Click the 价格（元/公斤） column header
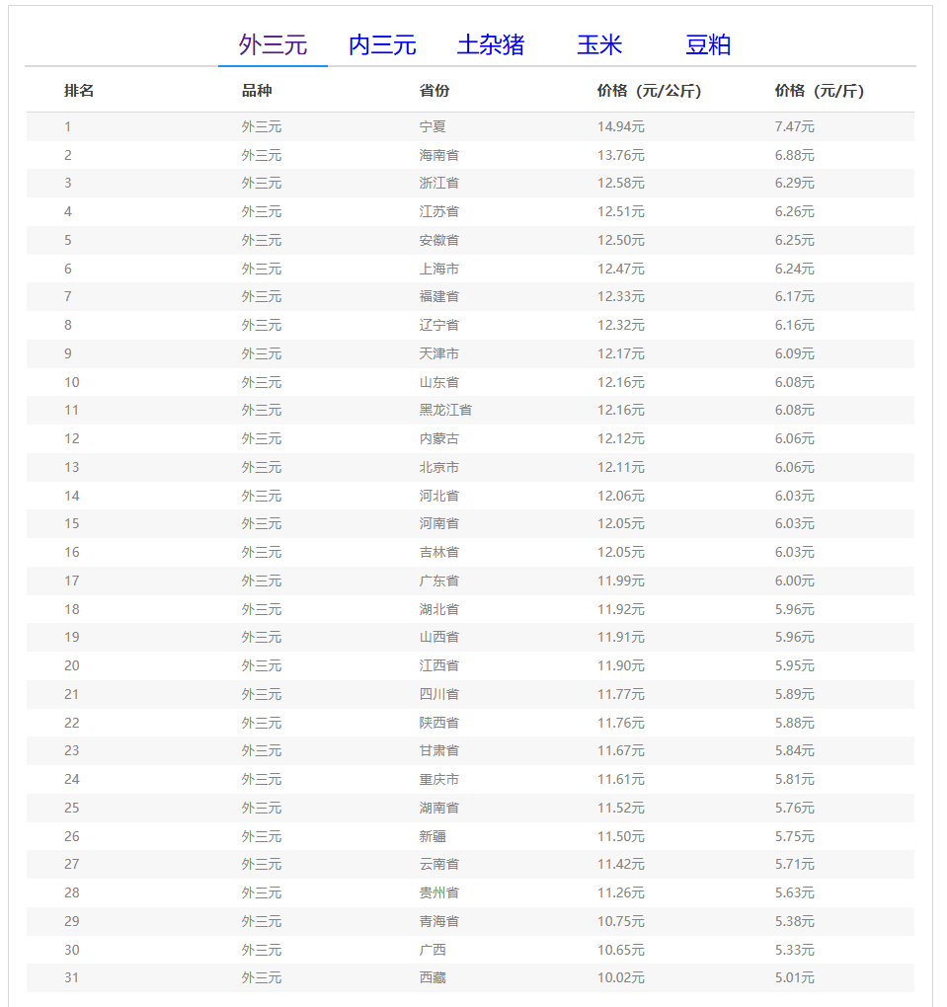 point(649,91)
